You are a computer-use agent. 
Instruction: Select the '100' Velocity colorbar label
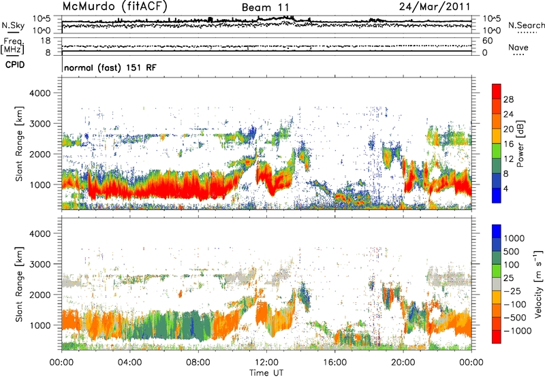point(512,265)
